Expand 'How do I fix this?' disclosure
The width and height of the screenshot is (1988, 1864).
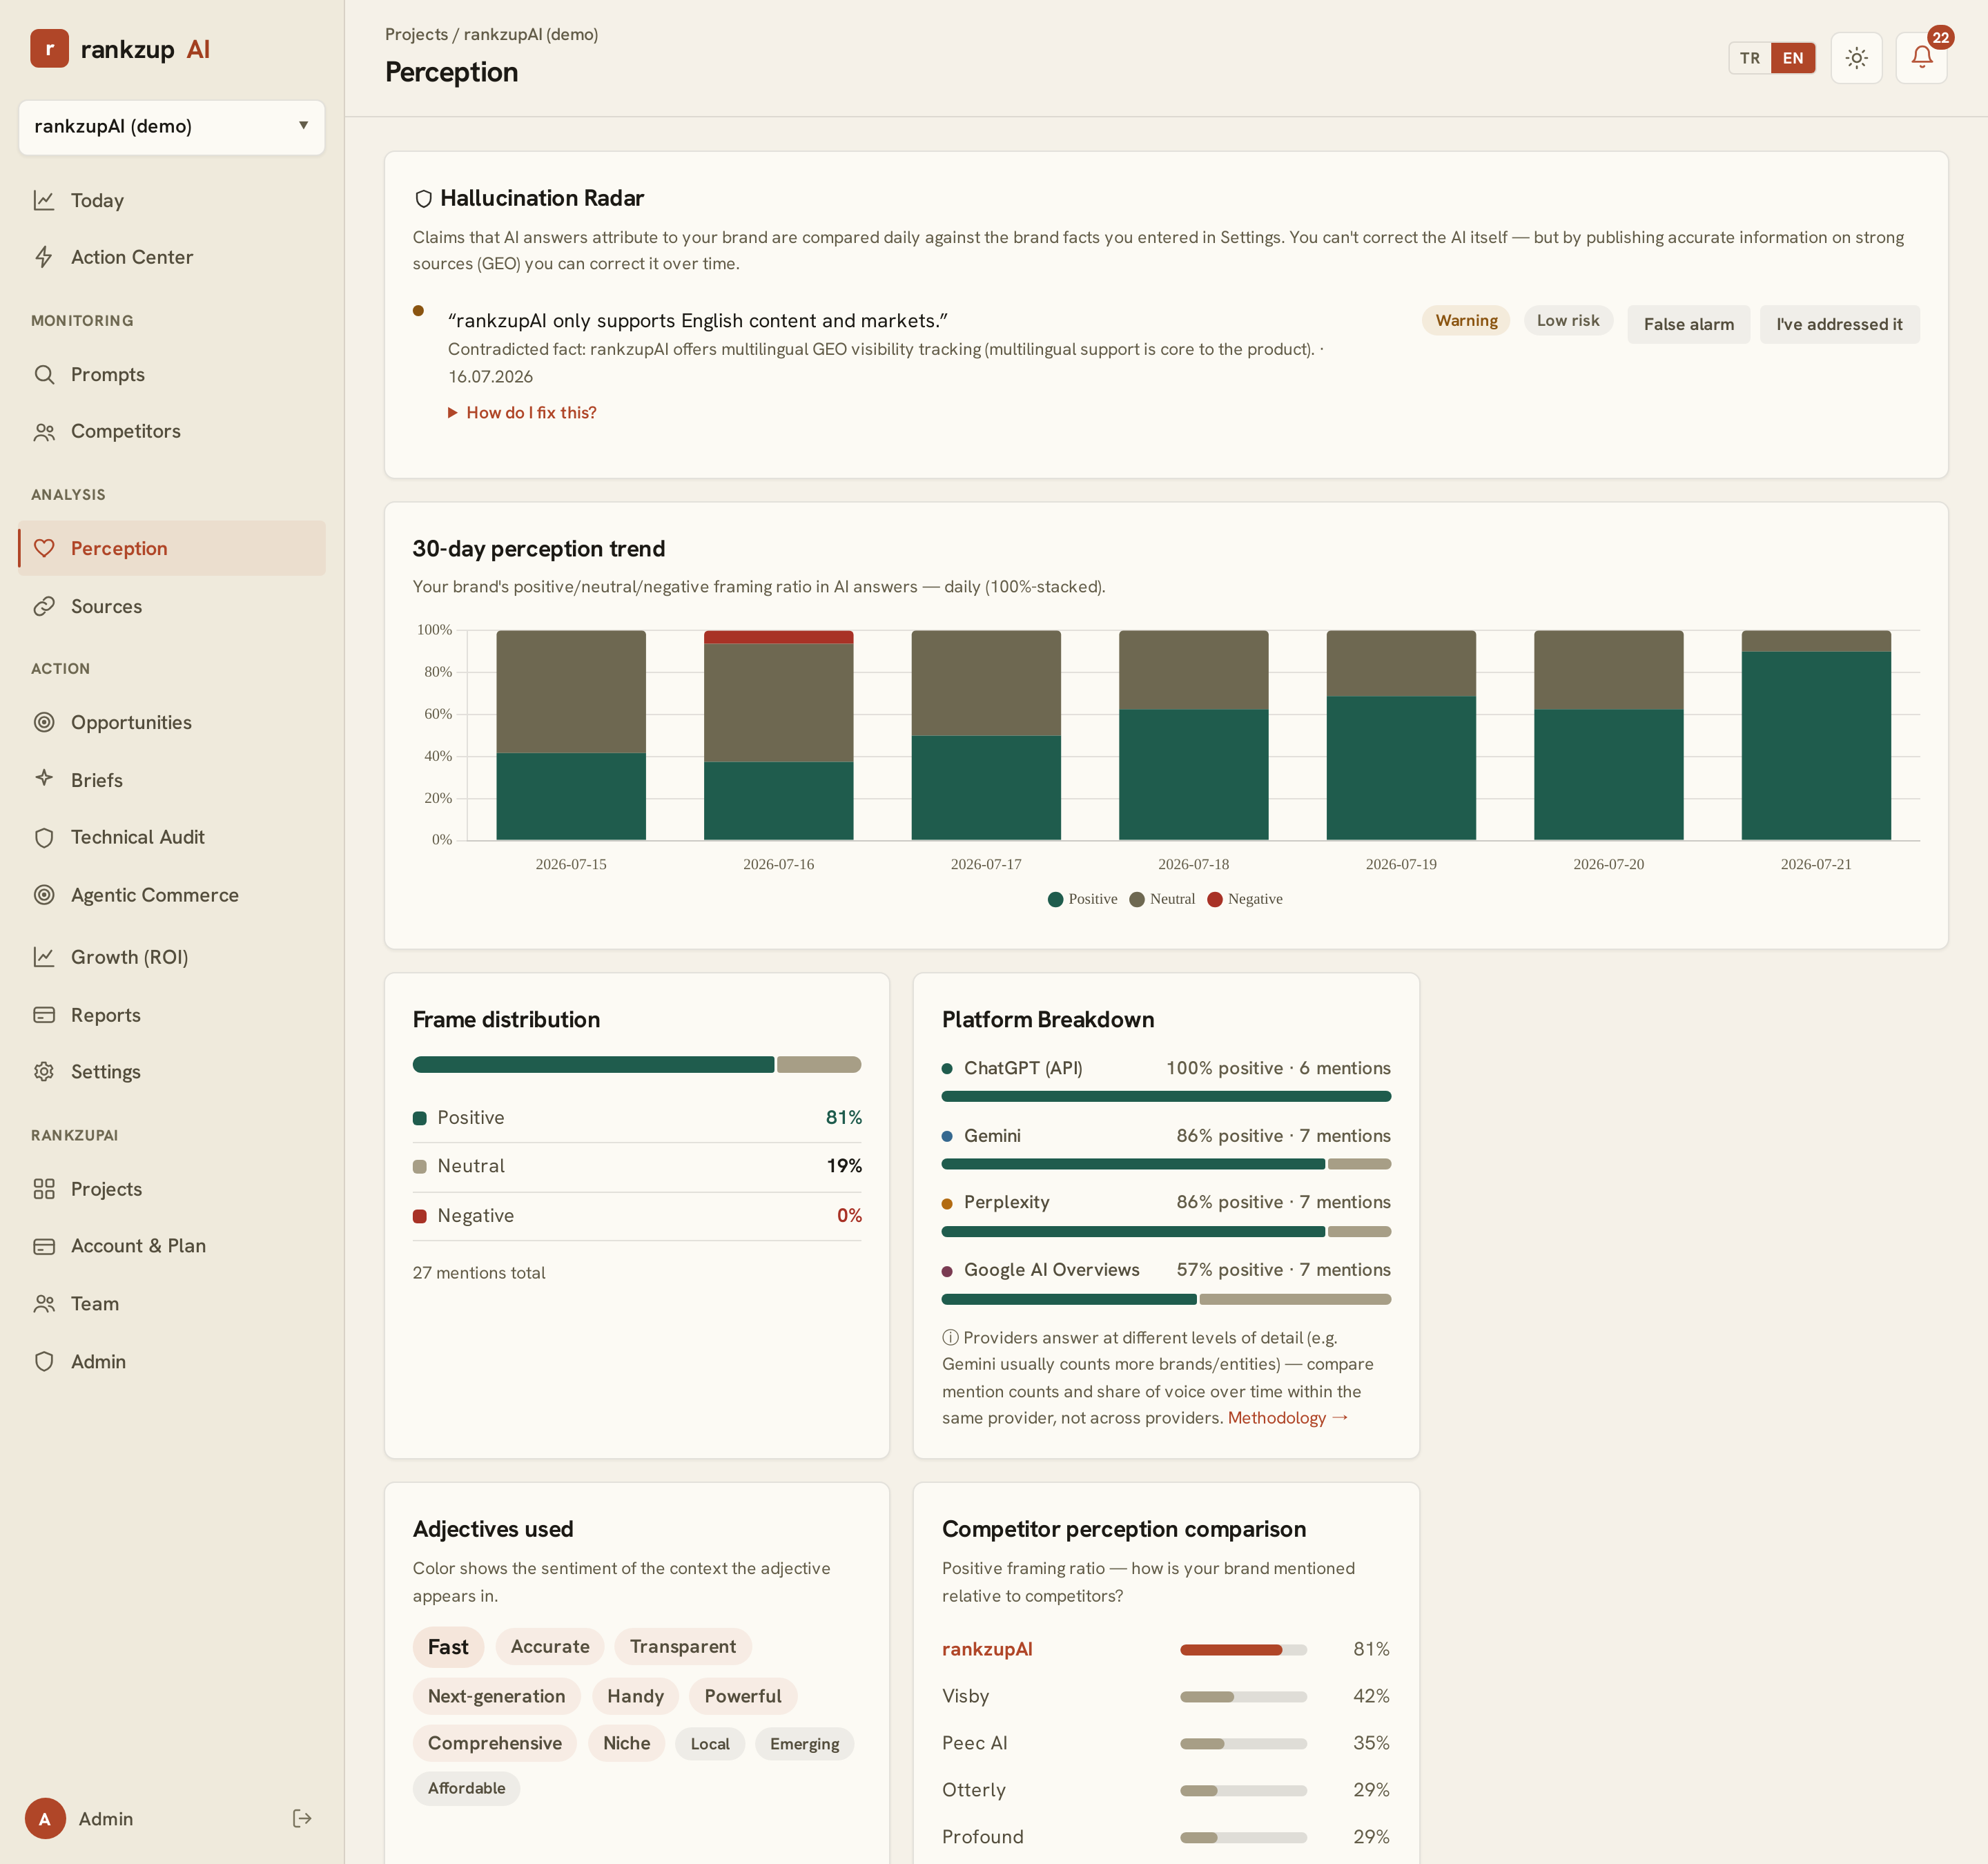click(522, 412)
